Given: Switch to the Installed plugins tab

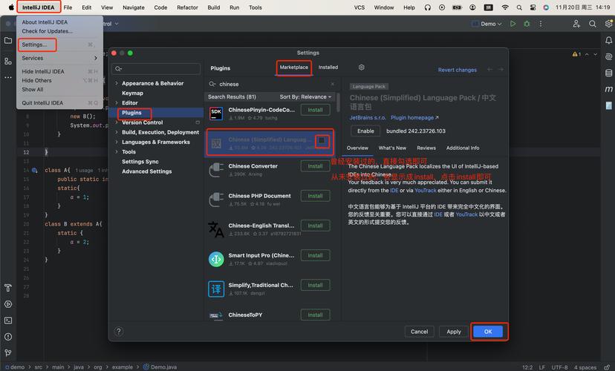Looking at the screenshot, I should (328, 68).
